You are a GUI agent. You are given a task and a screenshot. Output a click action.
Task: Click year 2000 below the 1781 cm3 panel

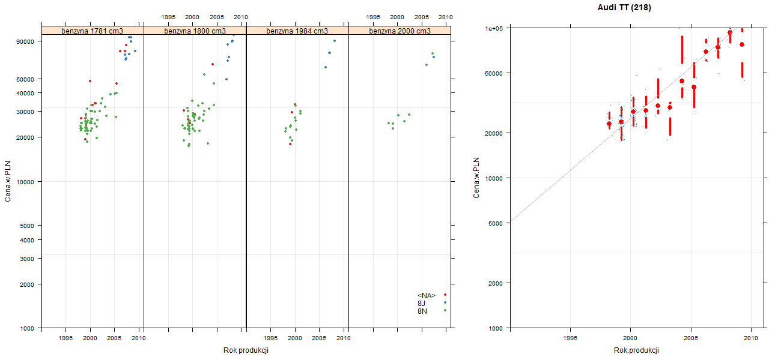pyautogui.click(x=90, y=338)
